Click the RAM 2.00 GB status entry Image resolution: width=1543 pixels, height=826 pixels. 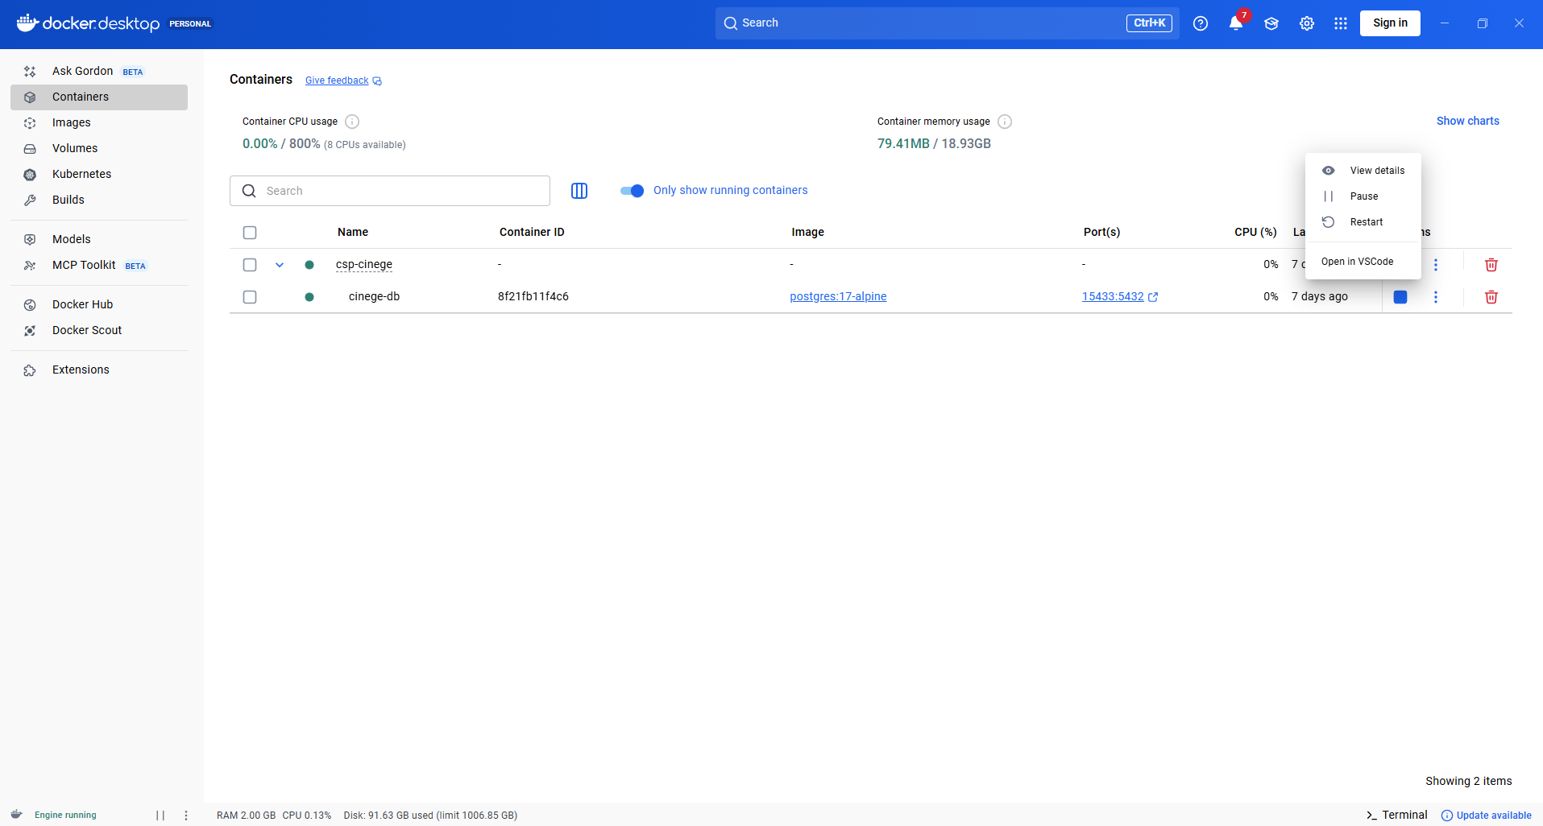point(246,816)
